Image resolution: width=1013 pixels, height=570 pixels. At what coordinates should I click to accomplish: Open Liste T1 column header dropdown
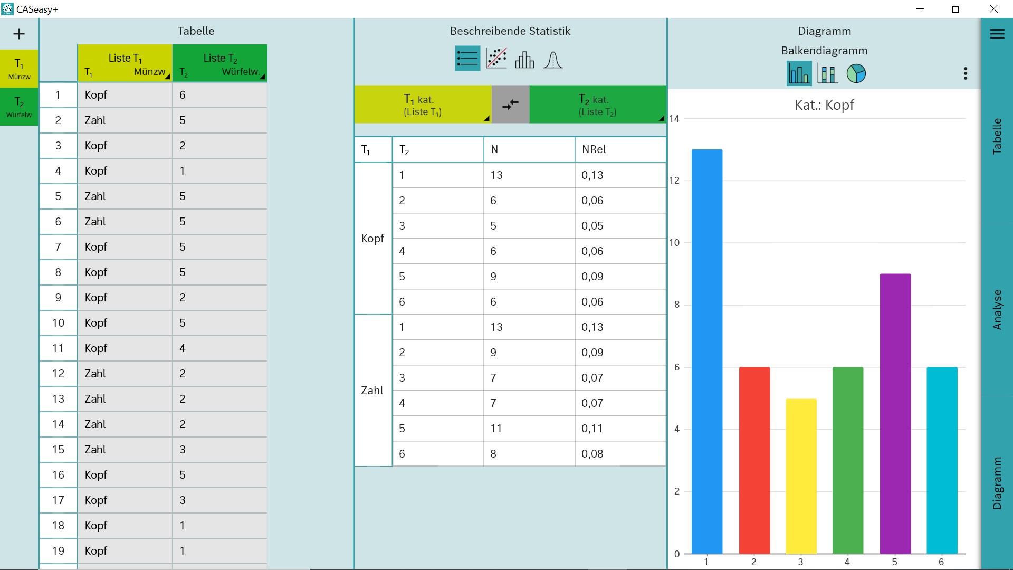pyautogui.click(x=125, y=64)
